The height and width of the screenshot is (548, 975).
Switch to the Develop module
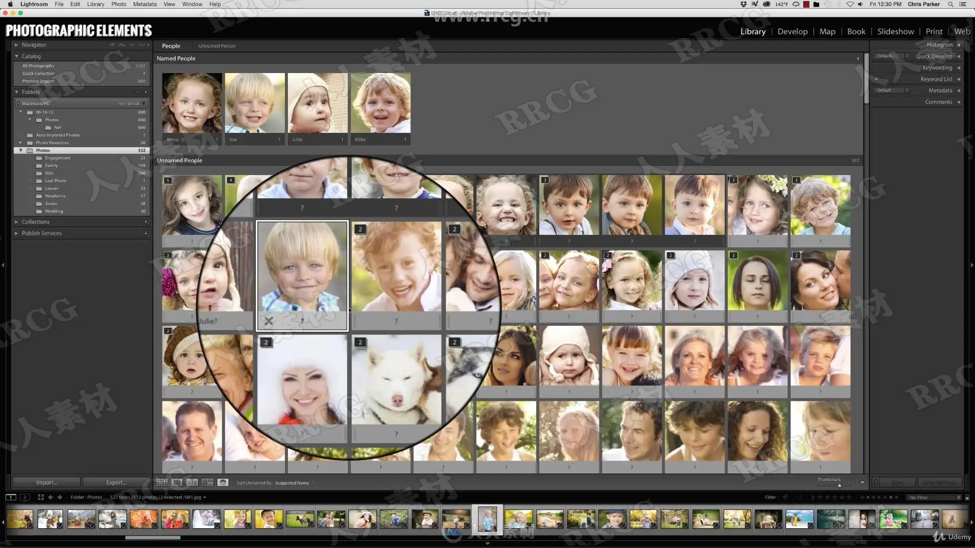[792, 31]
